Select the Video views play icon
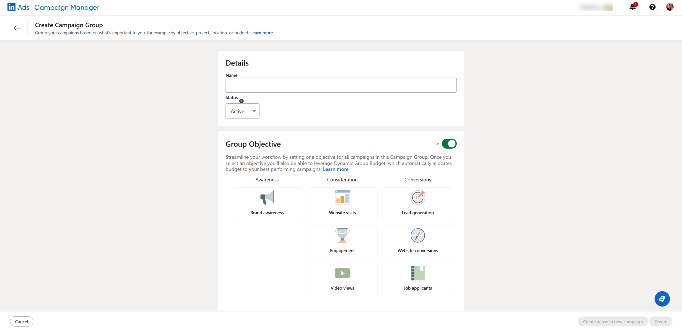Screen dimensions: 682x330 coord(342,273)
